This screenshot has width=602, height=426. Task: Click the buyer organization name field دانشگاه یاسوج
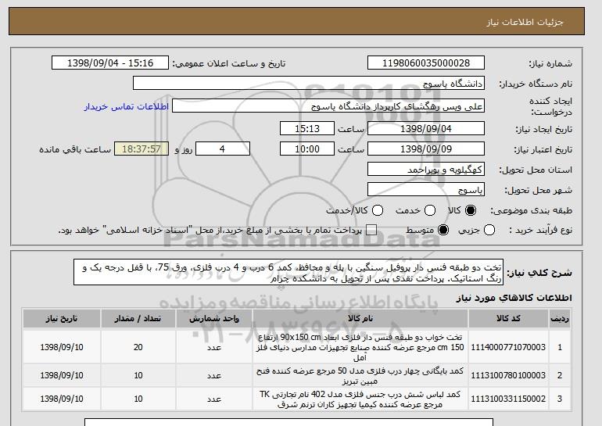point(309,84)
